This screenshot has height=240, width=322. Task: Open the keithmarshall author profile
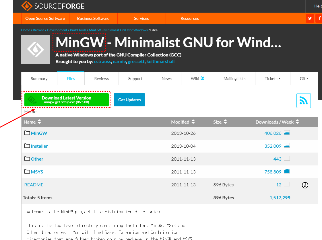[160, 62]
